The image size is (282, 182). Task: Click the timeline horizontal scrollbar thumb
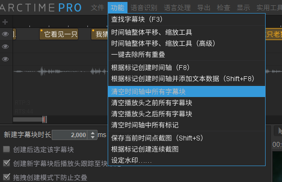30,119
